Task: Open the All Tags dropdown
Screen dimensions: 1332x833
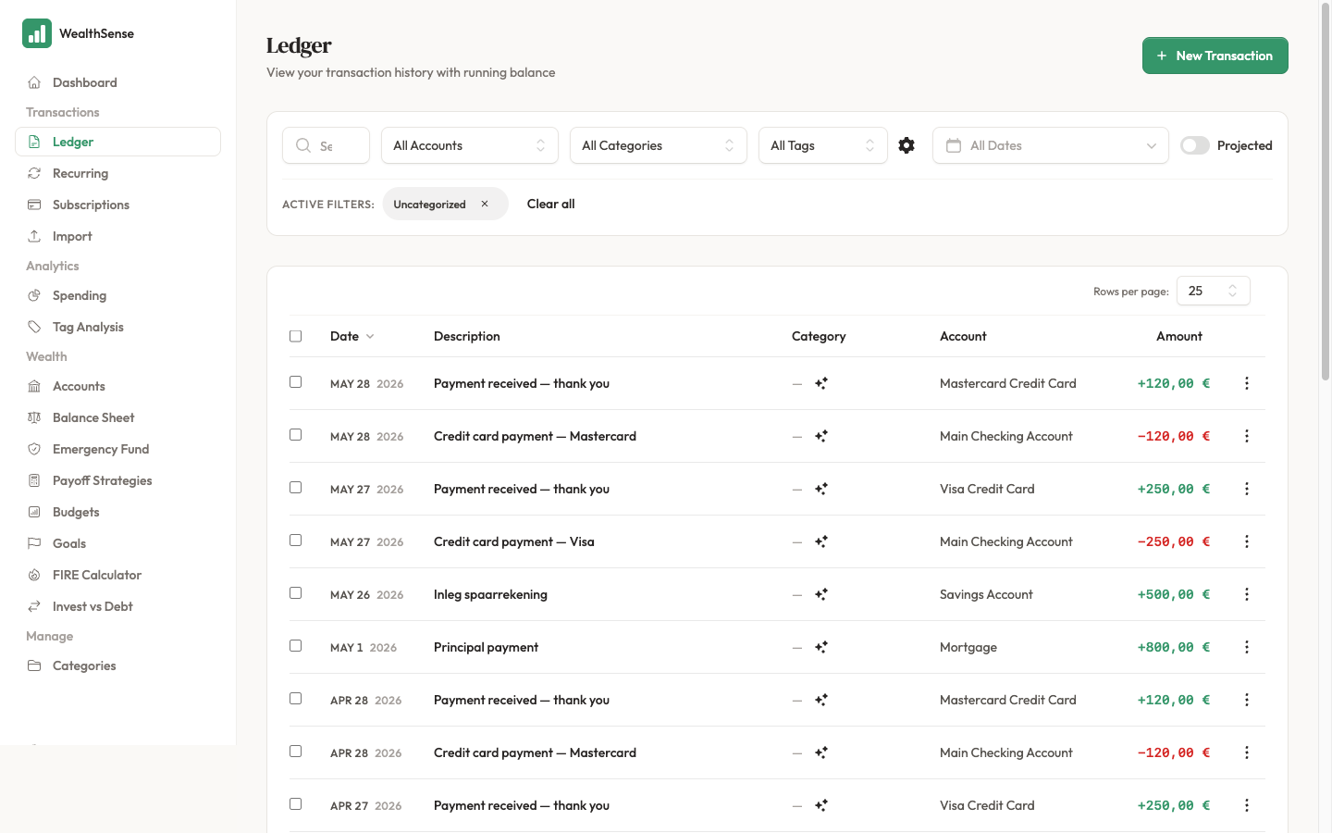Action: click(823, 145)
